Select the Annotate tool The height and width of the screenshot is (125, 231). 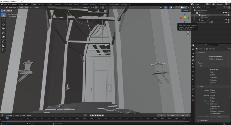coord(3,41)
